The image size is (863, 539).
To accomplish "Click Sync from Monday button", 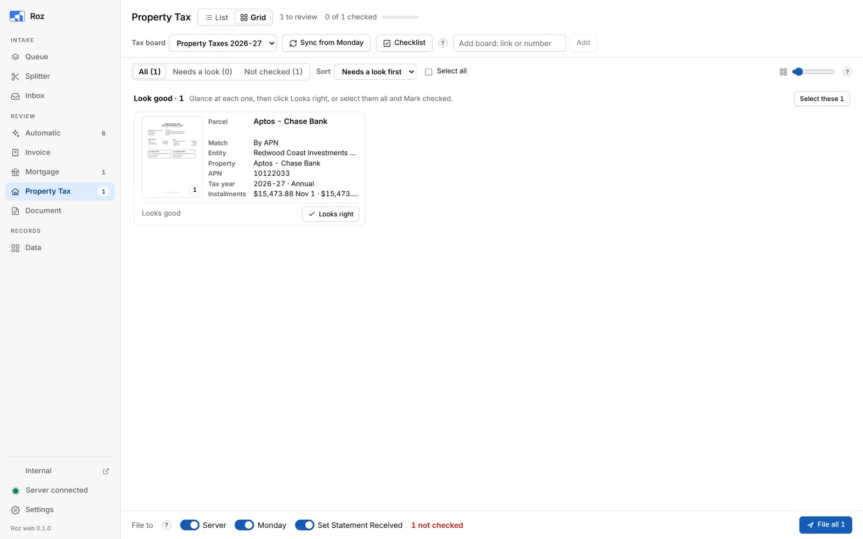I will (x=326, y=43).
